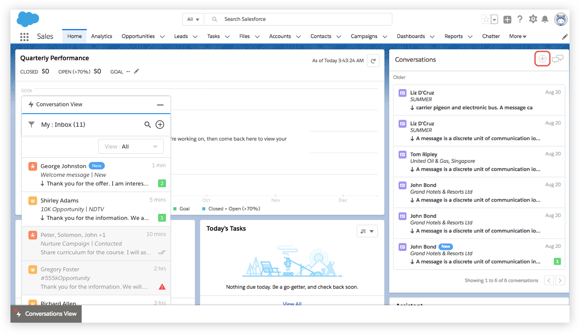580x334 pixels.
Task: Open Tom Ripley conversation
Action: coord(479,162)
